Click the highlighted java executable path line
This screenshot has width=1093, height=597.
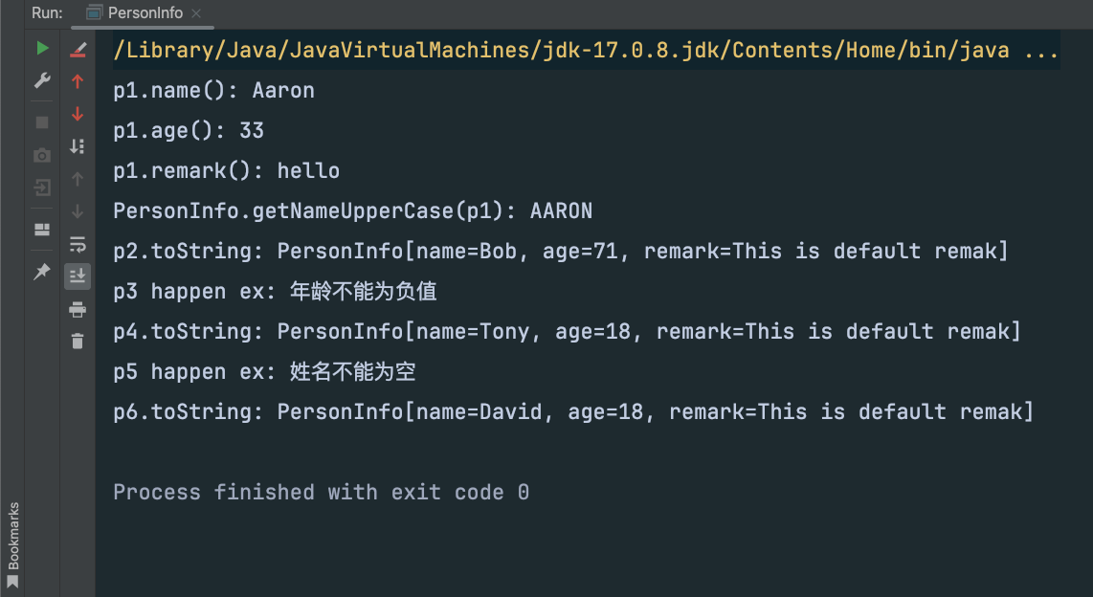559,49
